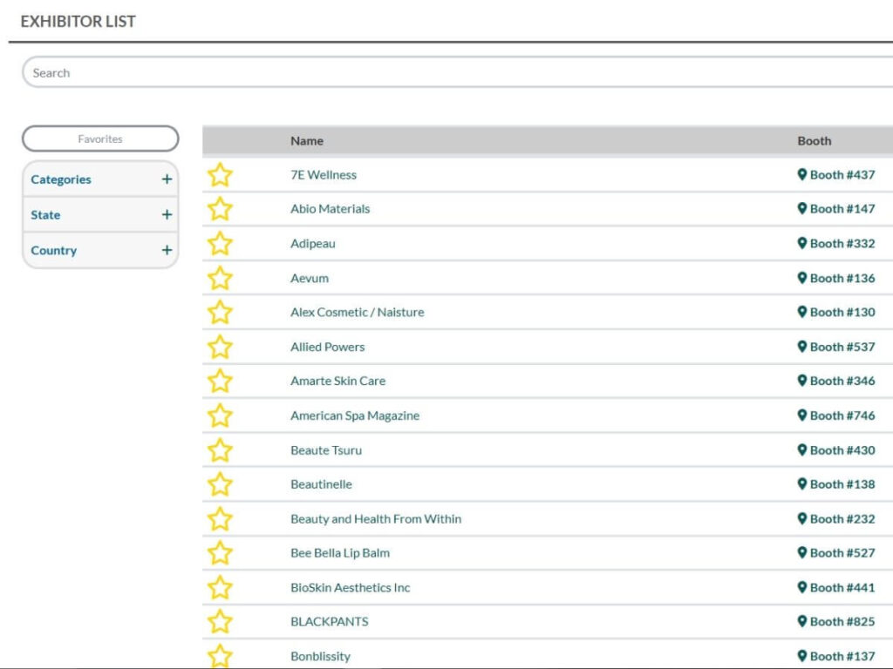Viewport: 893px width, 669px height.
Task: Open American Spa Magazine link
Action: pos(355,416)
